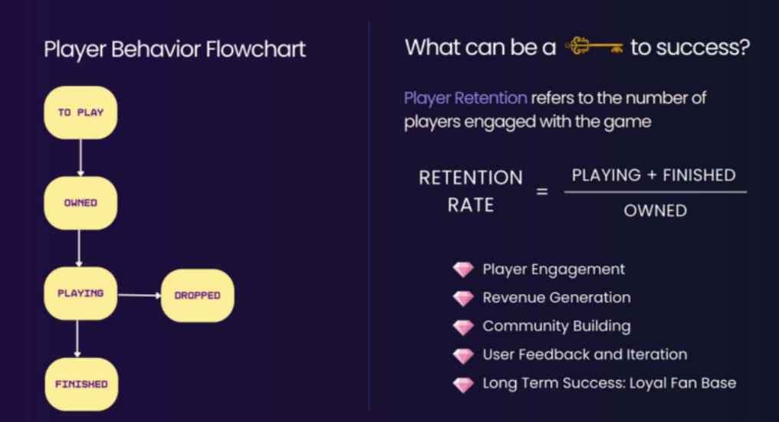Image resolution: width=779 pixels, height=422 pixels.
Task: Click the RETENTION RATE label
Action: [471, 191]
